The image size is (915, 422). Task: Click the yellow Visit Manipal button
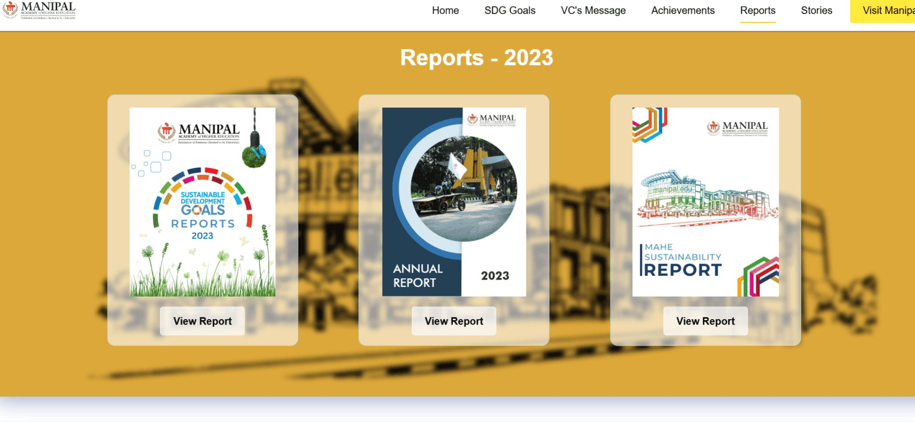883,11
